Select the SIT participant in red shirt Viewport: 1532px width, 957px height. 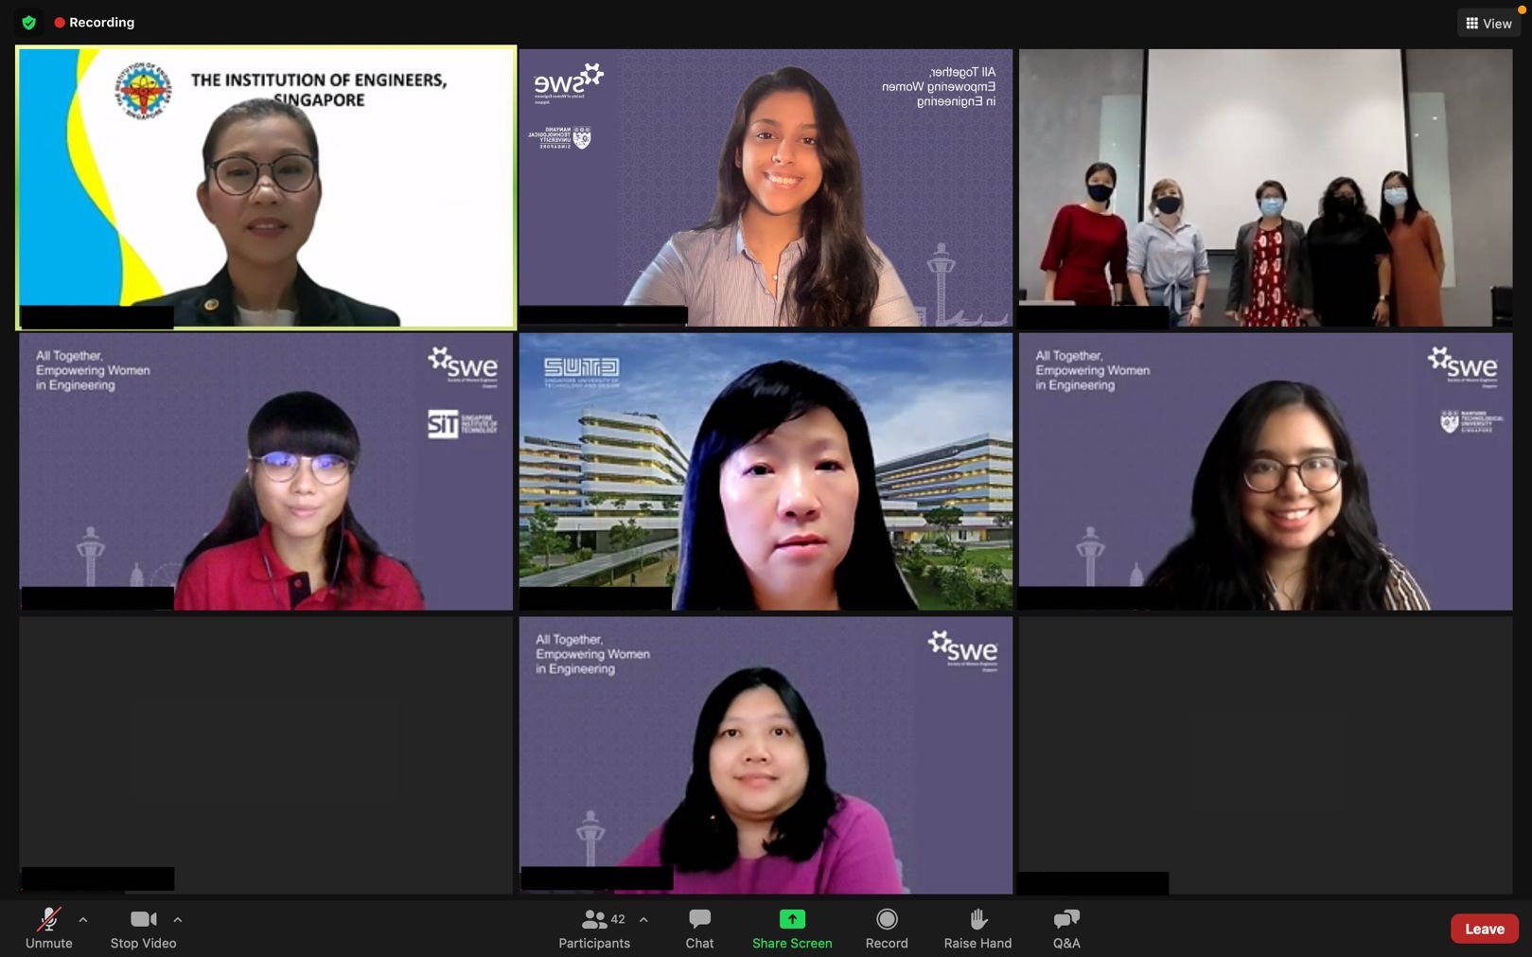pos(266,471)
